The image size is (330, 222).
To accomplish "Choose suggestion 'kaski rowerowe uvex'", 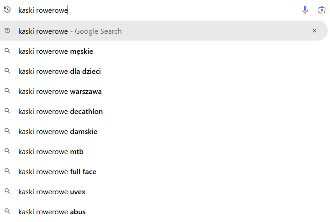I will [164, 192].
